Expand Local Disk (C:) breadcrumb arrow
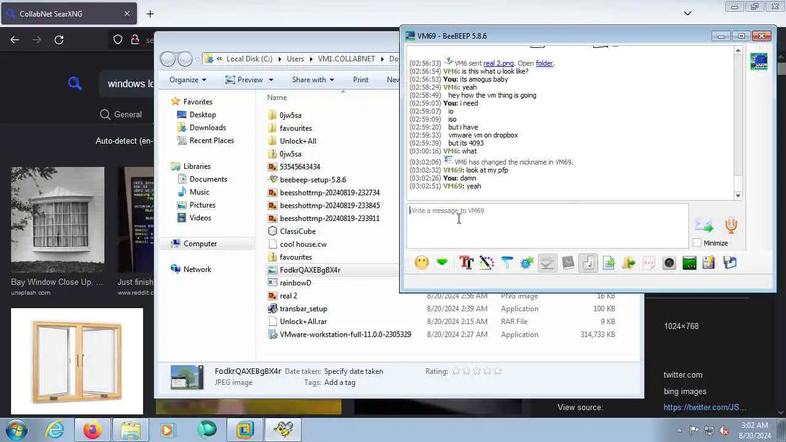Screen dimensions: 786x442 279,59
